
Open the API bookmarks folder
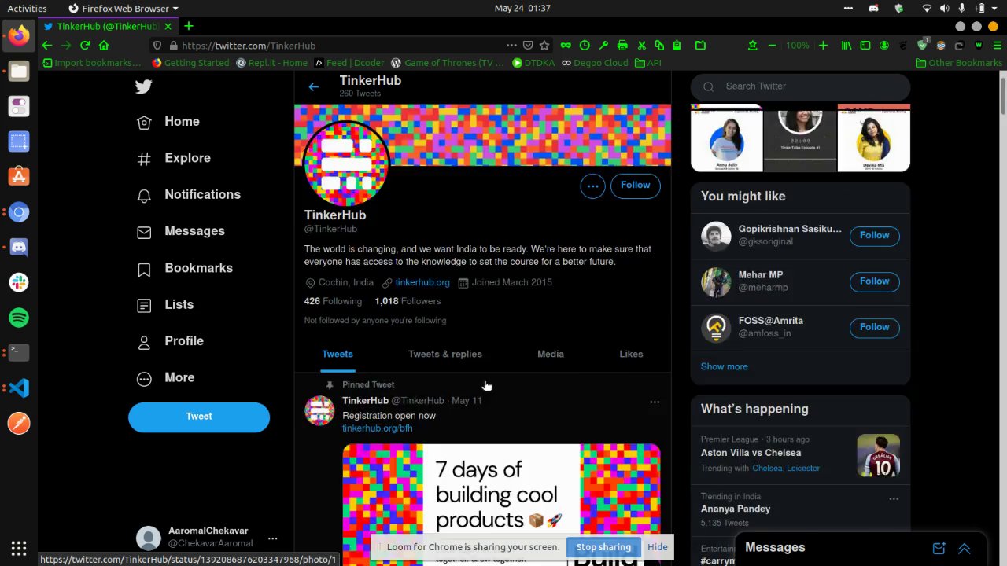[647, 63]
